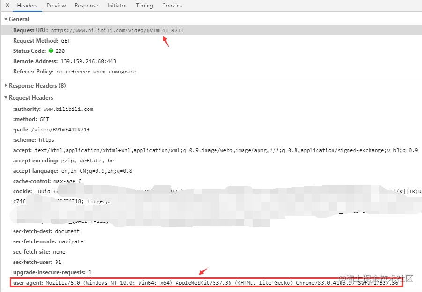Open the Cookies tab

[x=172, y=5]
